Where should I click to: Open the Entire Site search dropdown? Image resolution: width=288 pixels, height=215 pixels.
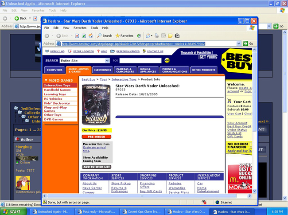85,61
